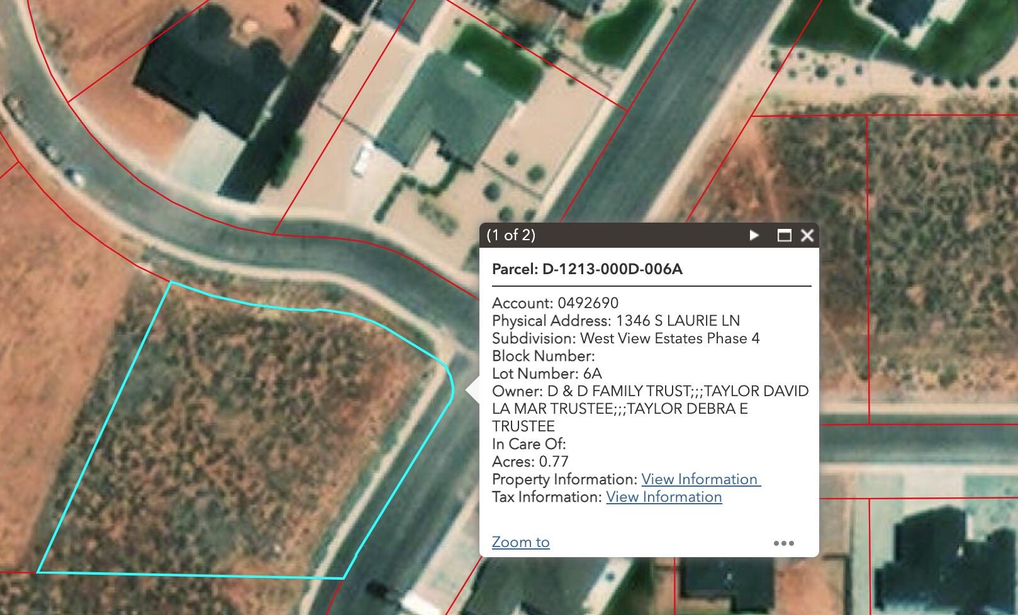The width and height of the screenshot is (1018, 615).
Task: Show the next feature in the popup
Action: pos(754,235)
